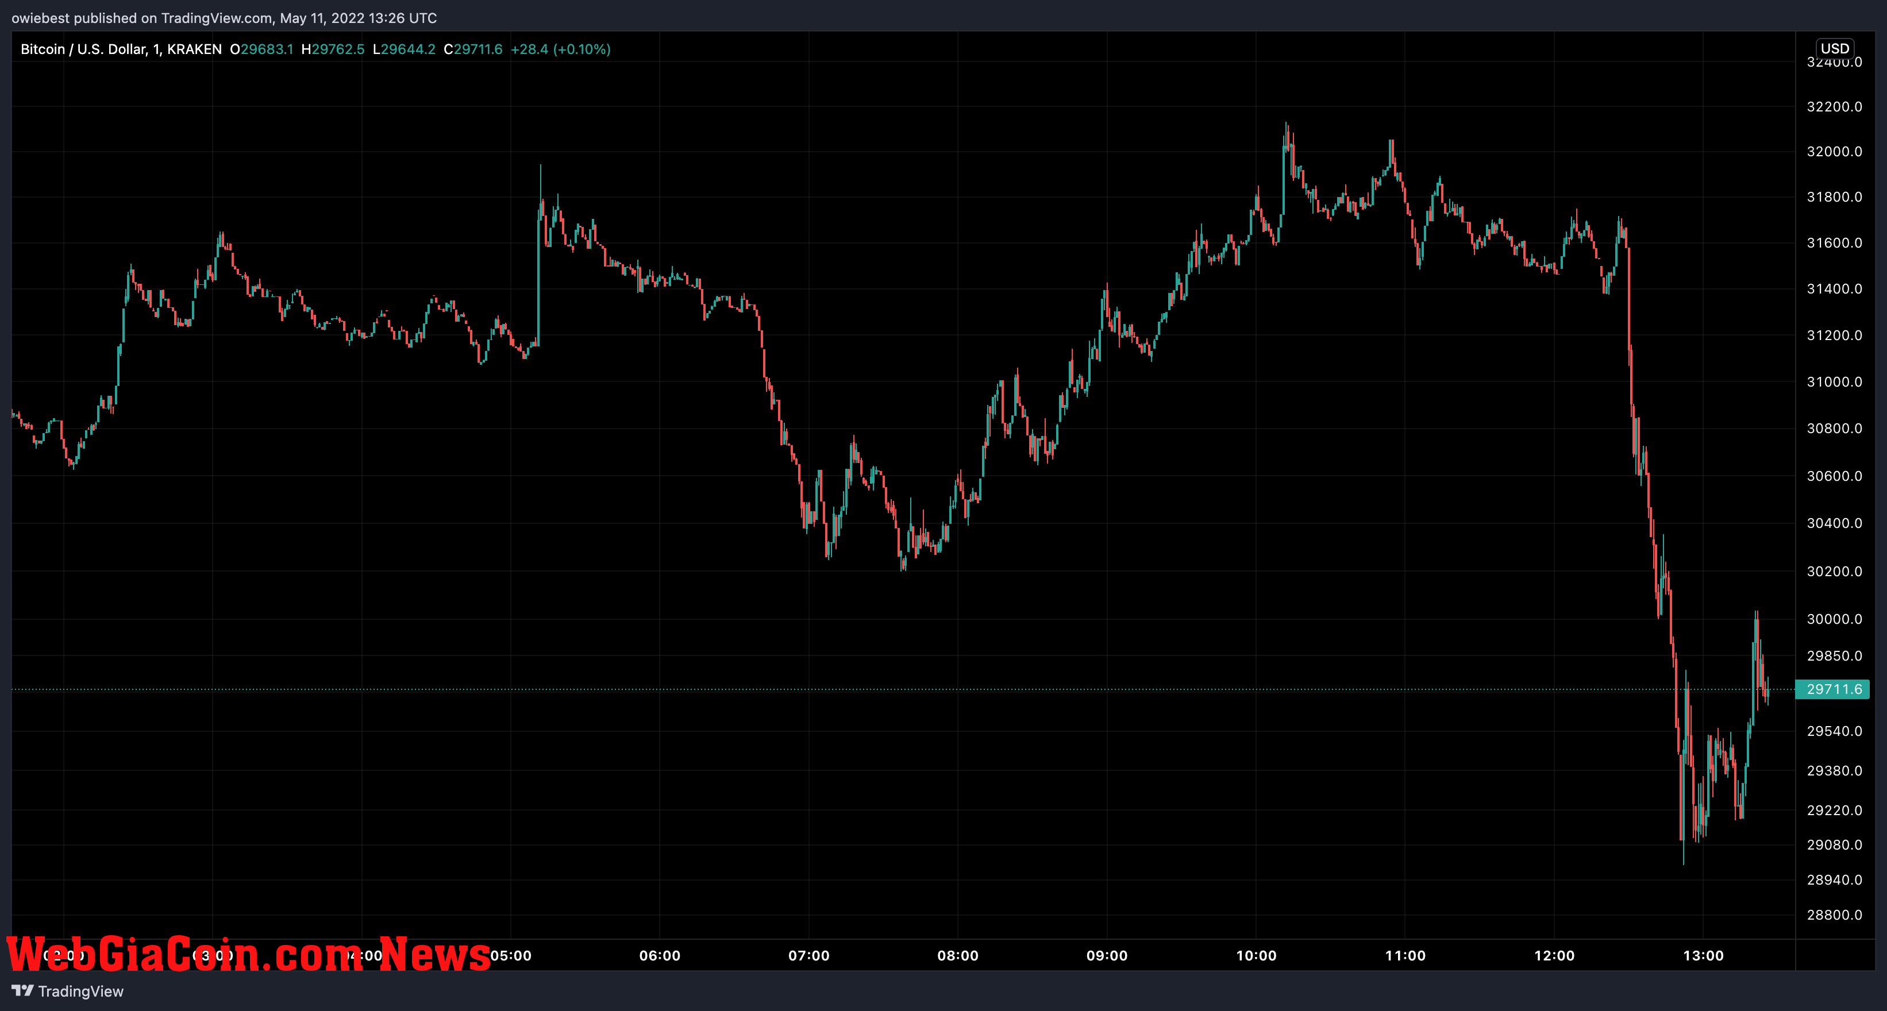Click the 31000.0 price axis label

point(1834,381)
